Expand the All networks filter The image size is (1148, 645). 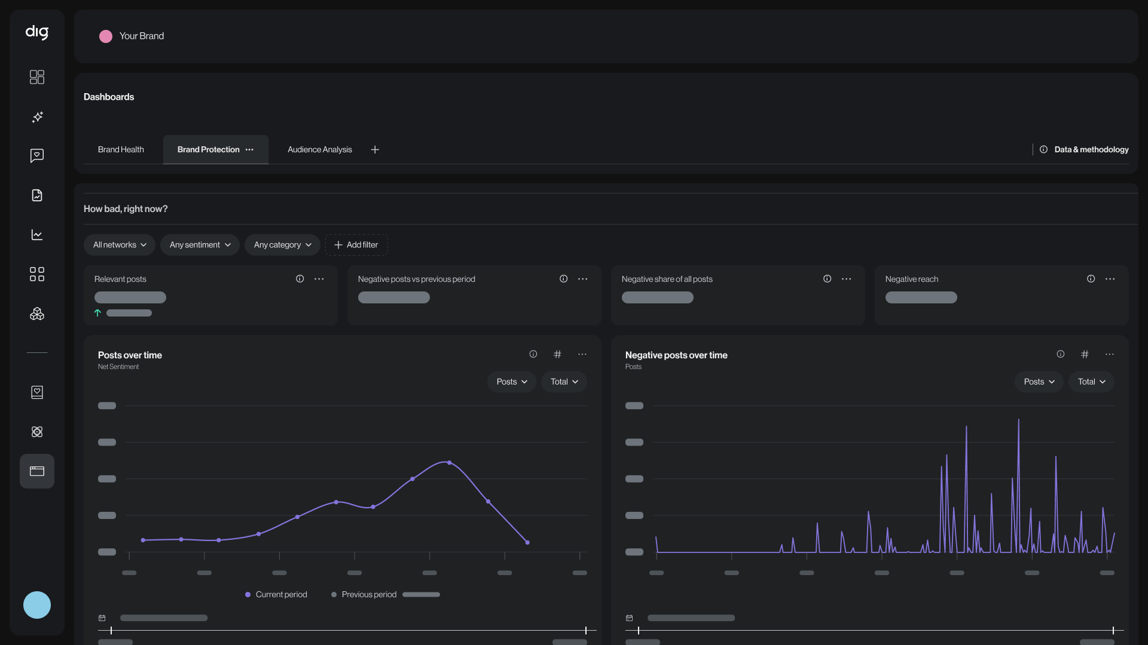point(120,245)
